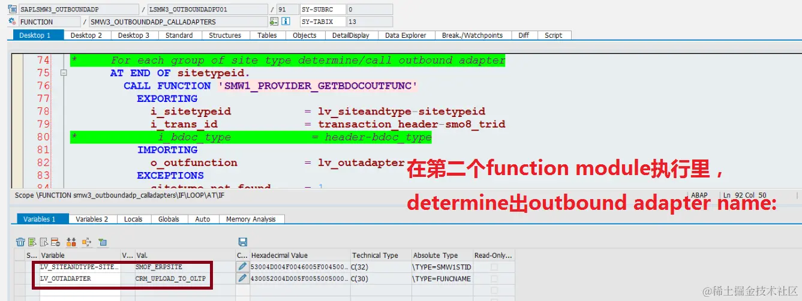Toggle Read-Only checkbox for LV_SITEANDTYPE row
802x301 pixels.
click(x=494, y=266)
